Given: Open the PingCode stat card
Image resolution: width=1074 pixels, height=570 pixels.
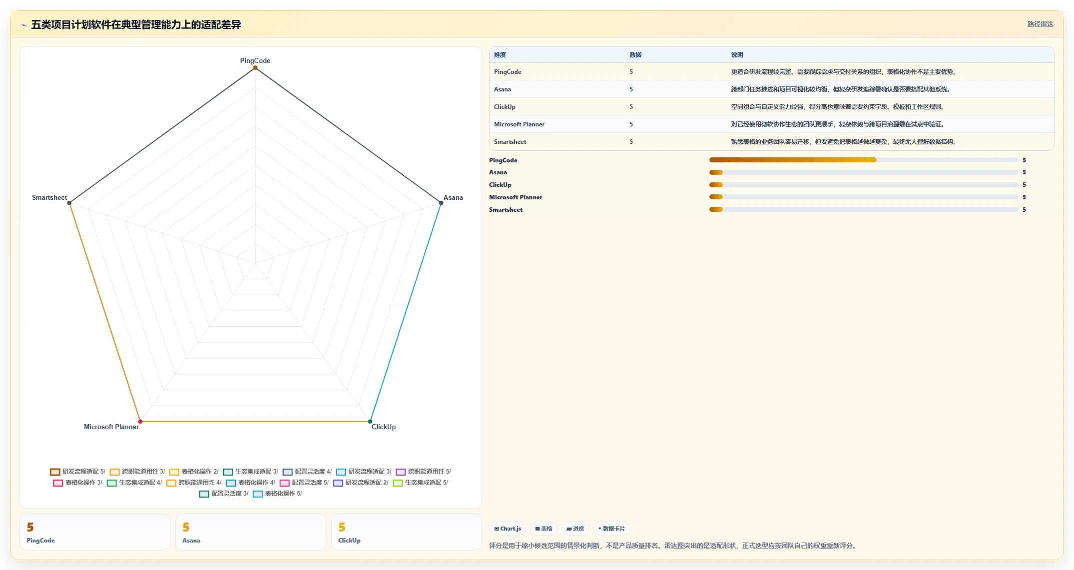Looking at the screenshot, I should coord(95,533).
